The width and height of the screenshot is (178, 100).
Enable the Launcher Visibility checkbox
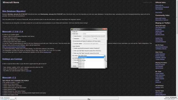click(x=73, y=44)
